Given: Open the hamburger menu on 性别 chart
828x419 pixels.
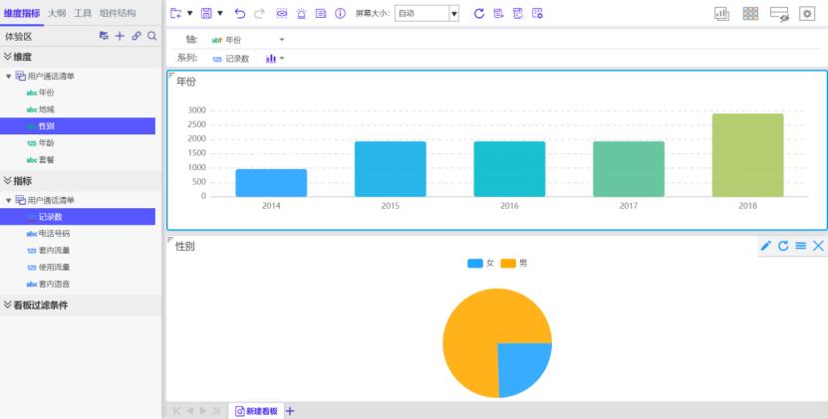Looking at the screenshot, I should (x=800, y=246).
